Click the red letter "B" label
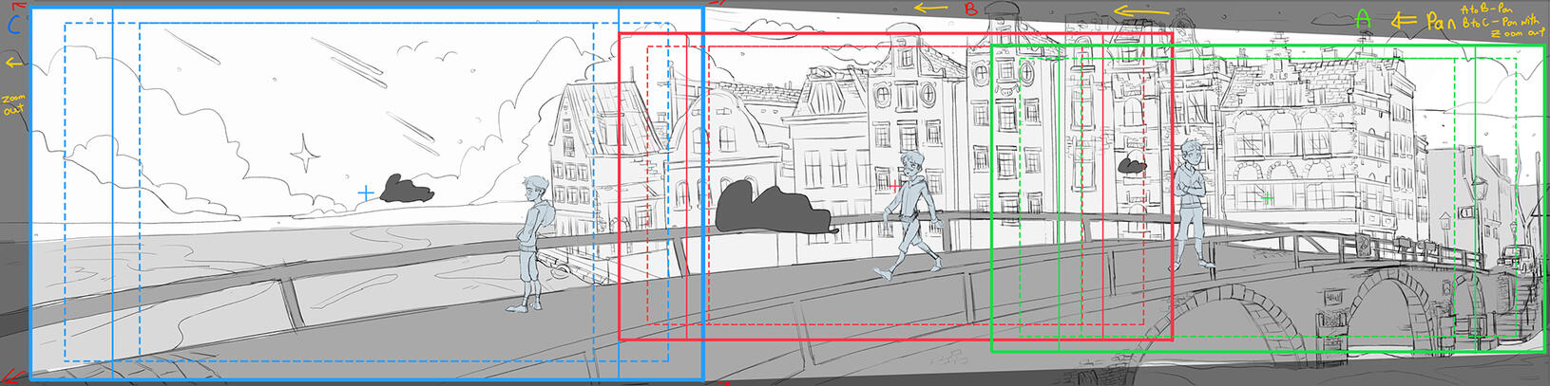 click(970, 9)
